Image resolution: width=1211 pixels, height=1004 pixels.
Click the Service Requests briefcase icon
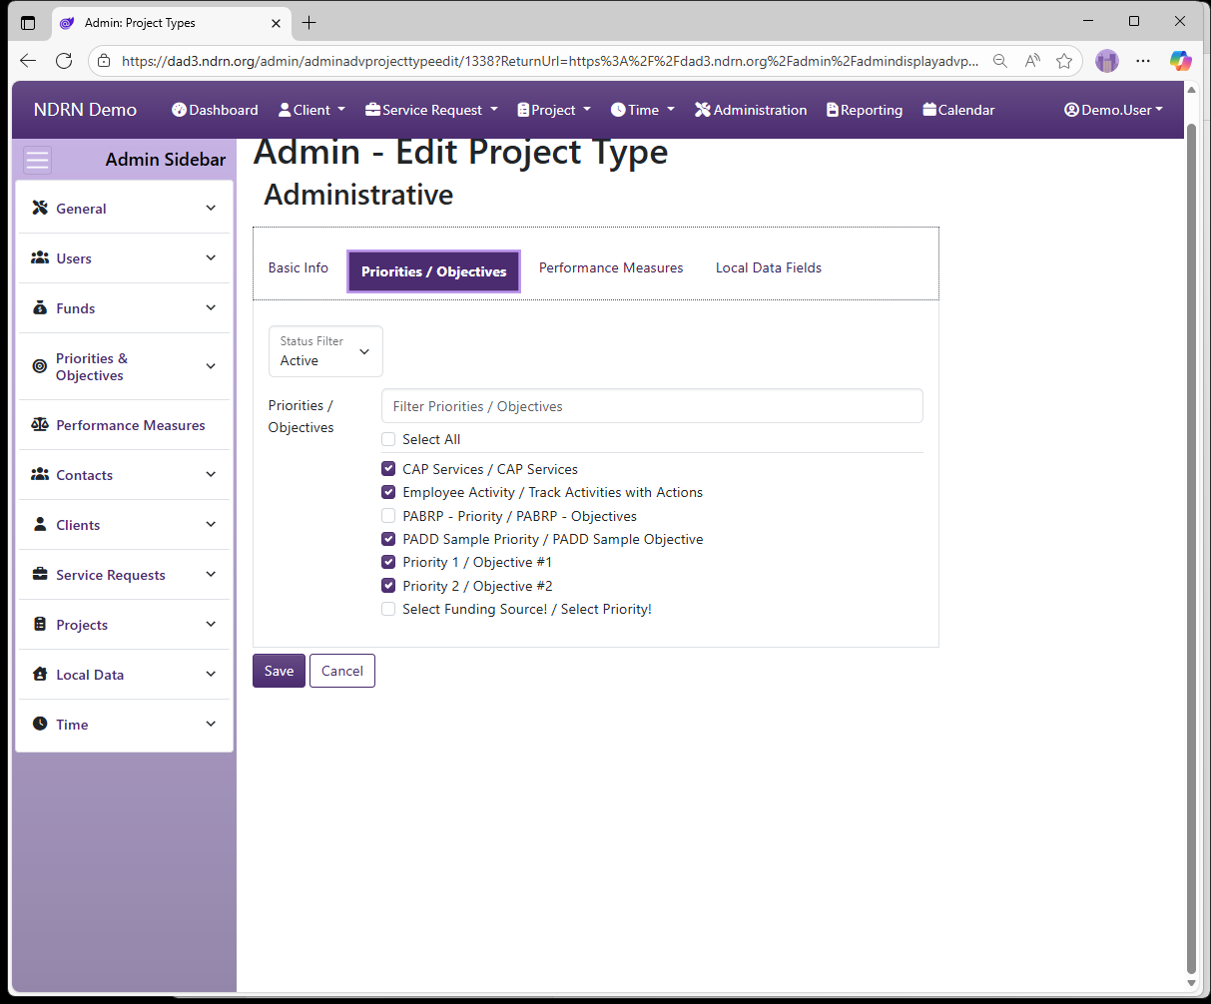point(40,574)
